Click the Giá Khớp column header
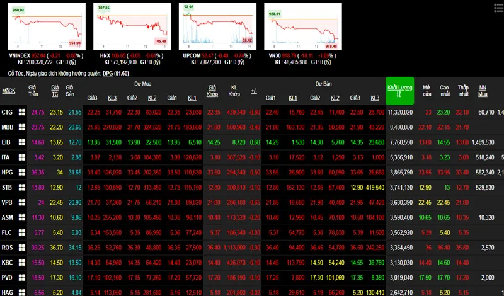The width and height of the screenshot is (504, 296). pyautogui.click(x=212, y=91)
